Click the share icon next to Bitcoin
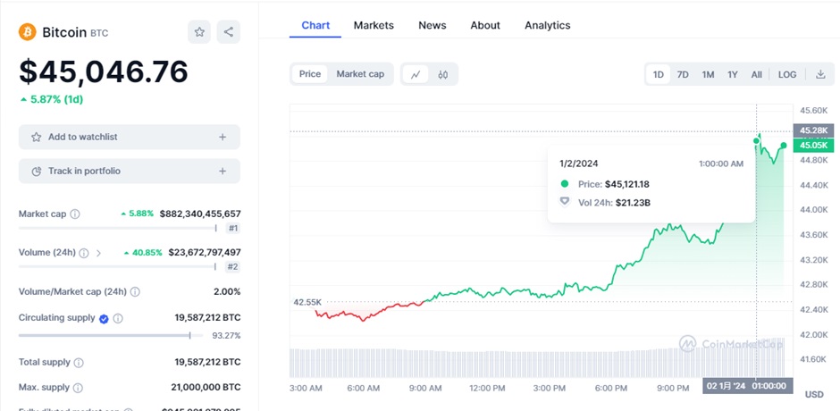The width and height of the screenshot is (840, 411). [229, 32]
